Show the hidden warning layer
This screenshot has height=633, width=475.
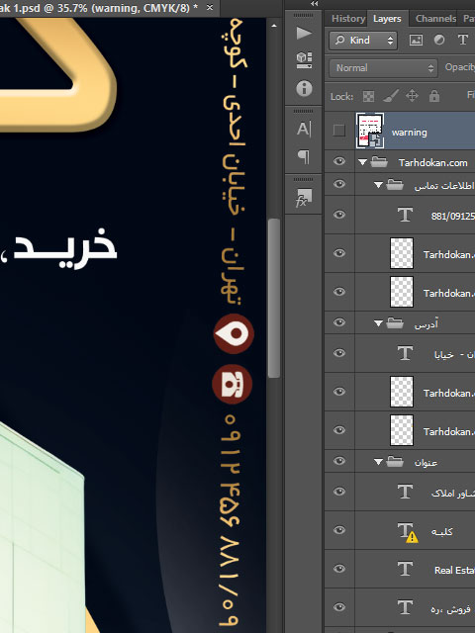point(338,131)
